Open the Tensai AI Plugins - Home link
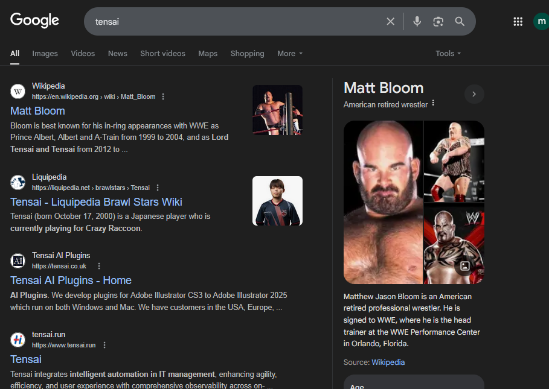Image resolution: width=549 pixels, height=389 pixels. 71,280
